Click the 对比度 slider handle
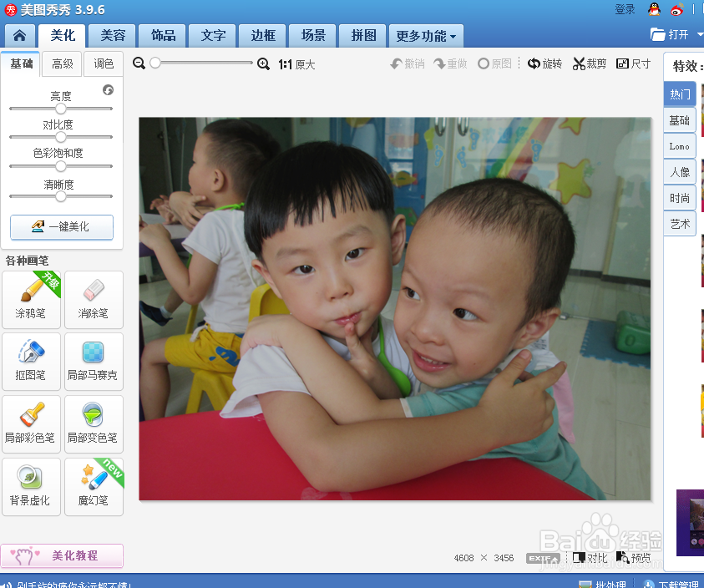 (61, 137)
